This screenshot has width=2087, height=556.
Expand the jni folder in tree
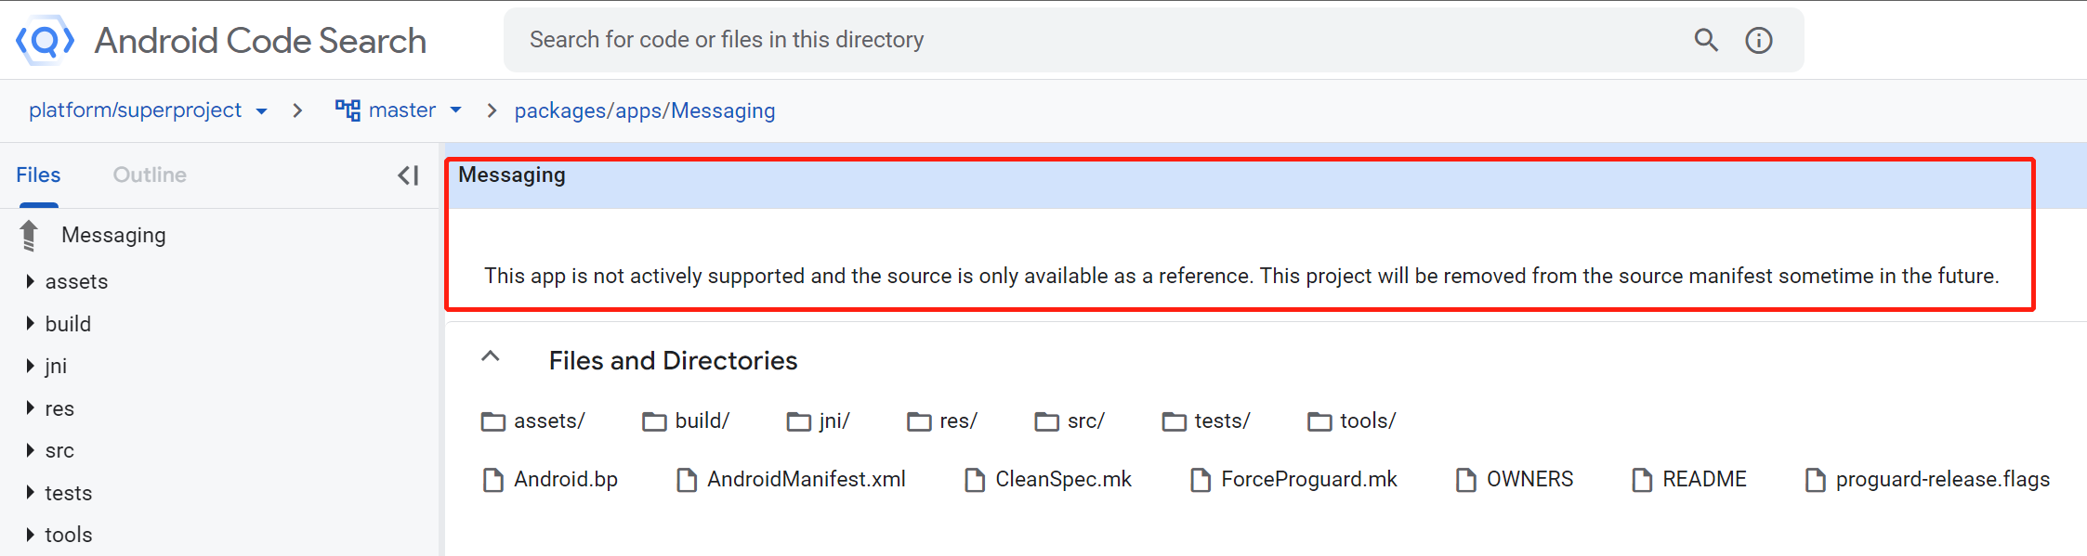coord(30,366)
